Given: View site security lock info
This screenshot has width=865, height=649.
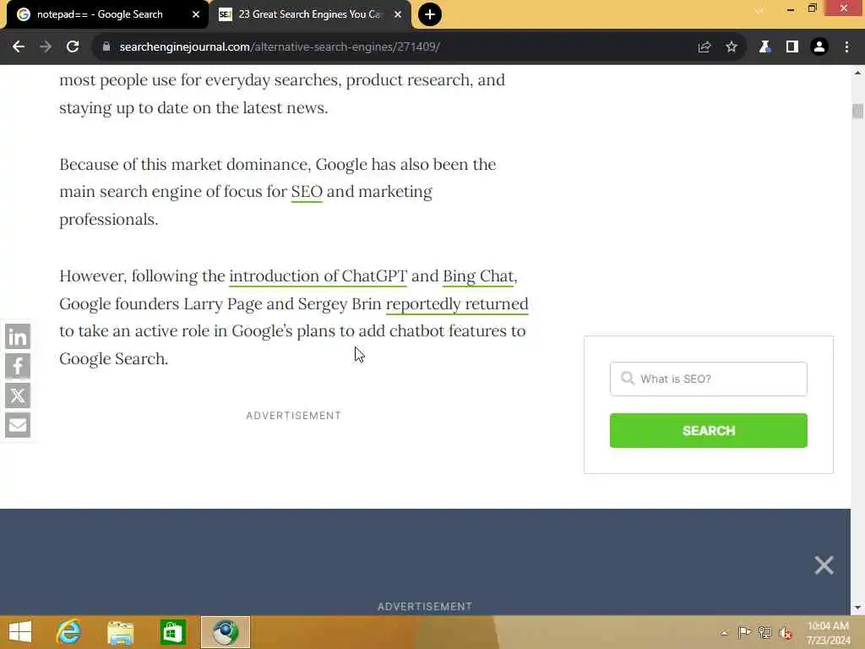Looking at the screenshot, I should 106,47.
